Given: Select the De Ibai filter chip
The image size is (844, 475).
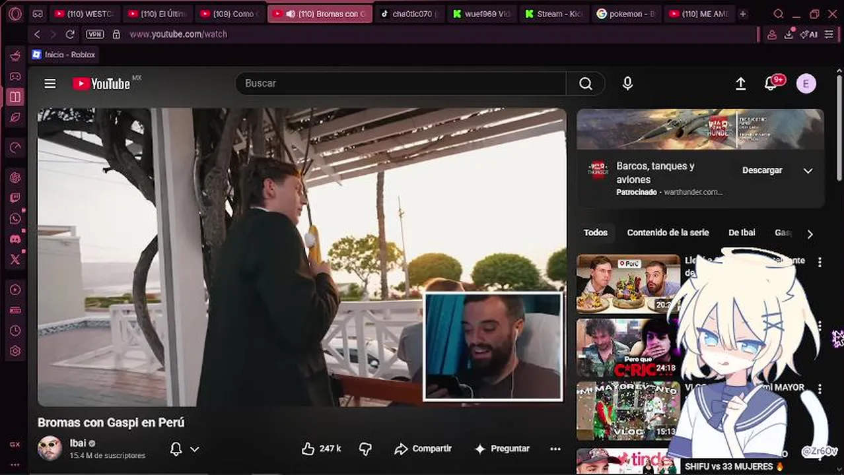Looking at the screenshot, I should 742,232.
